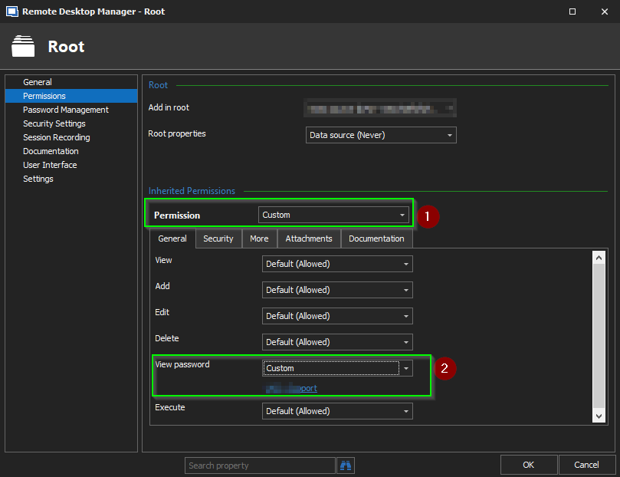620x477 pixels.
Task: Switch to the Security tab
Action: [218, 238]
